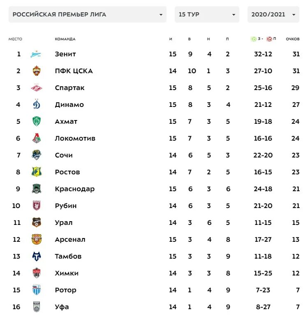Expand the 15 тур round selector

[207, 14]
